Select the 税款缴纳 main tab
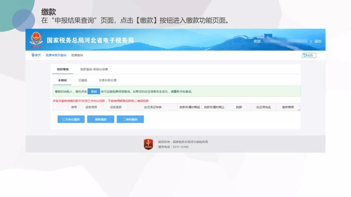This screenshot has width=351, height=197. [62, 69]
